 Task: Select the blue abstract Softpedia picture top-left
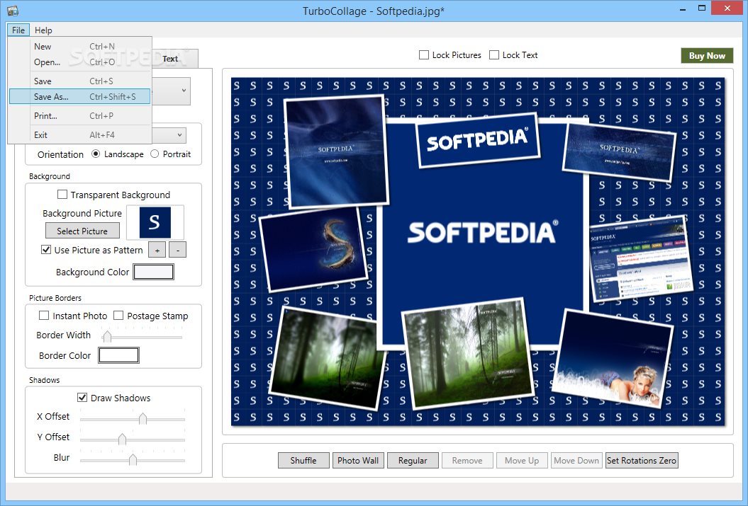336,151
